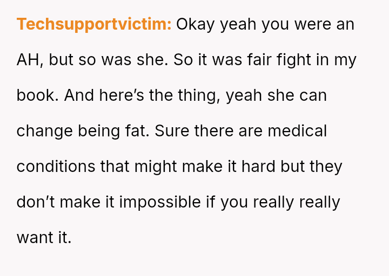Click the phrase "might make it hard"
Viewport: 389px width, 276px height.
(x=204, y=167)
